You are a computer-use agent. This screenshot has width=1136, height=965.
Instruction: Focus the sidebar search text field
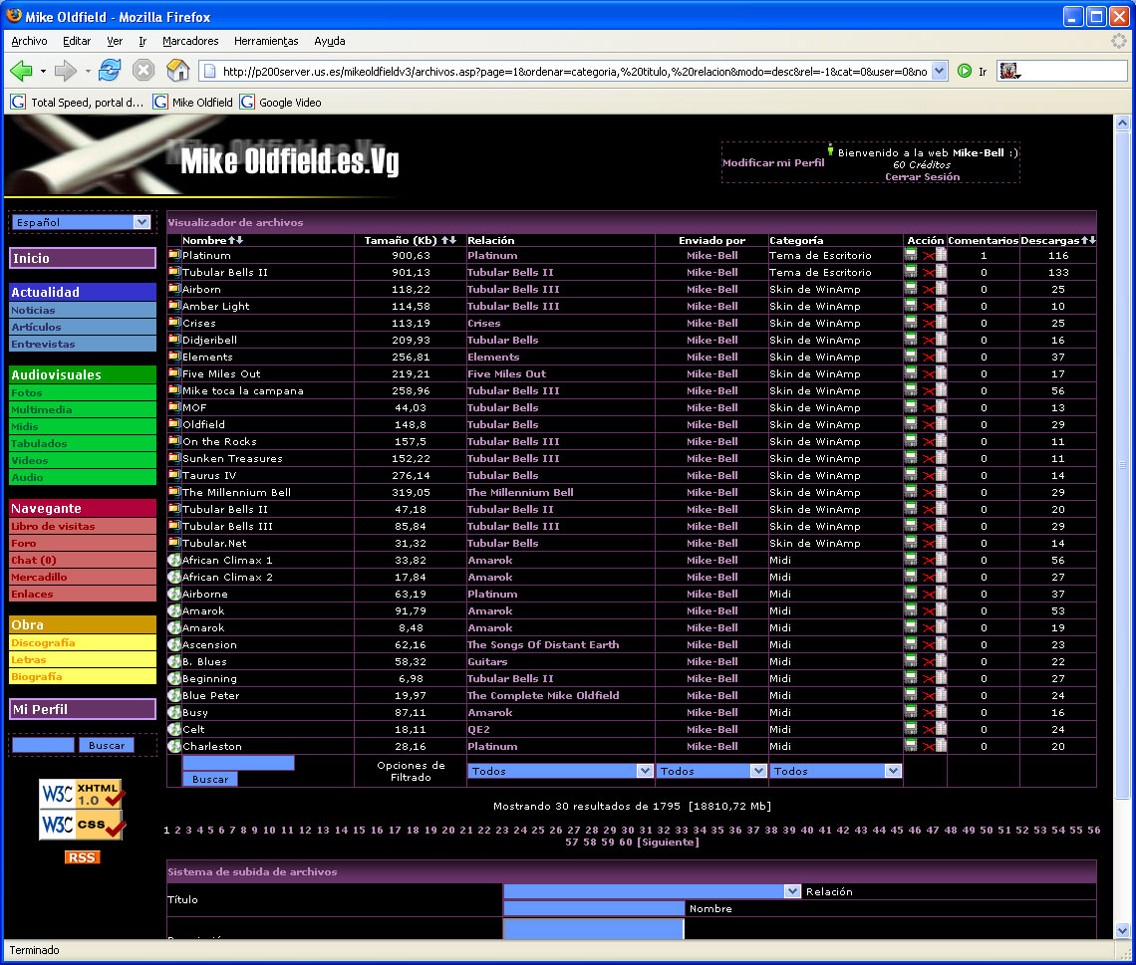(x=44, y=745)
